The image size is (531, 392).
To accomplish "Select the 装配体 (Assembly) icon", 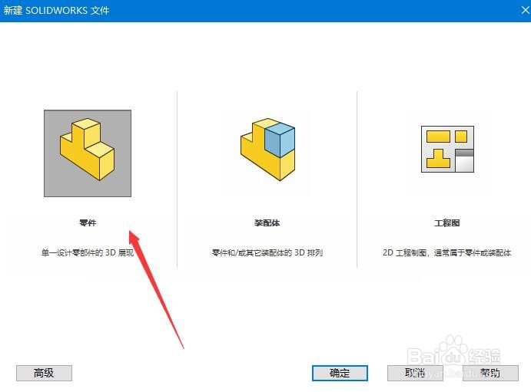I will [x=267, y=150].
